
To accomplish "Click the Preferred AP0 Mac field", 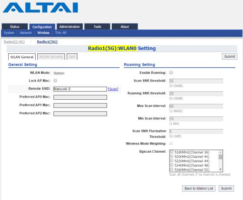I will [80, 97].
